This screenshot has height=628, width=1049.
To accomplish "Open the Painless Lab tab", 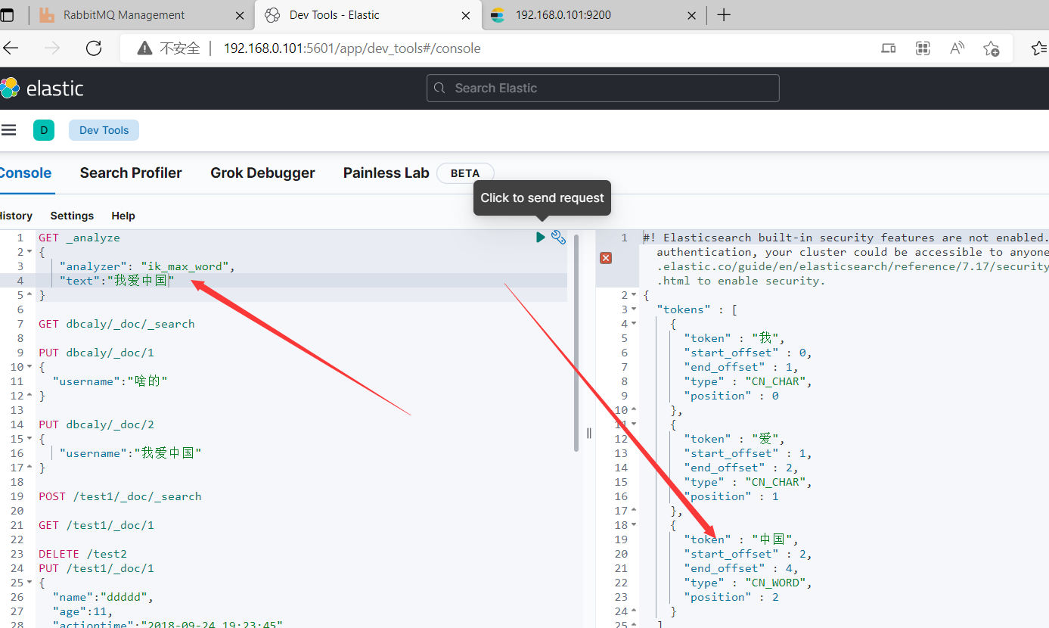I will point(386,173).
